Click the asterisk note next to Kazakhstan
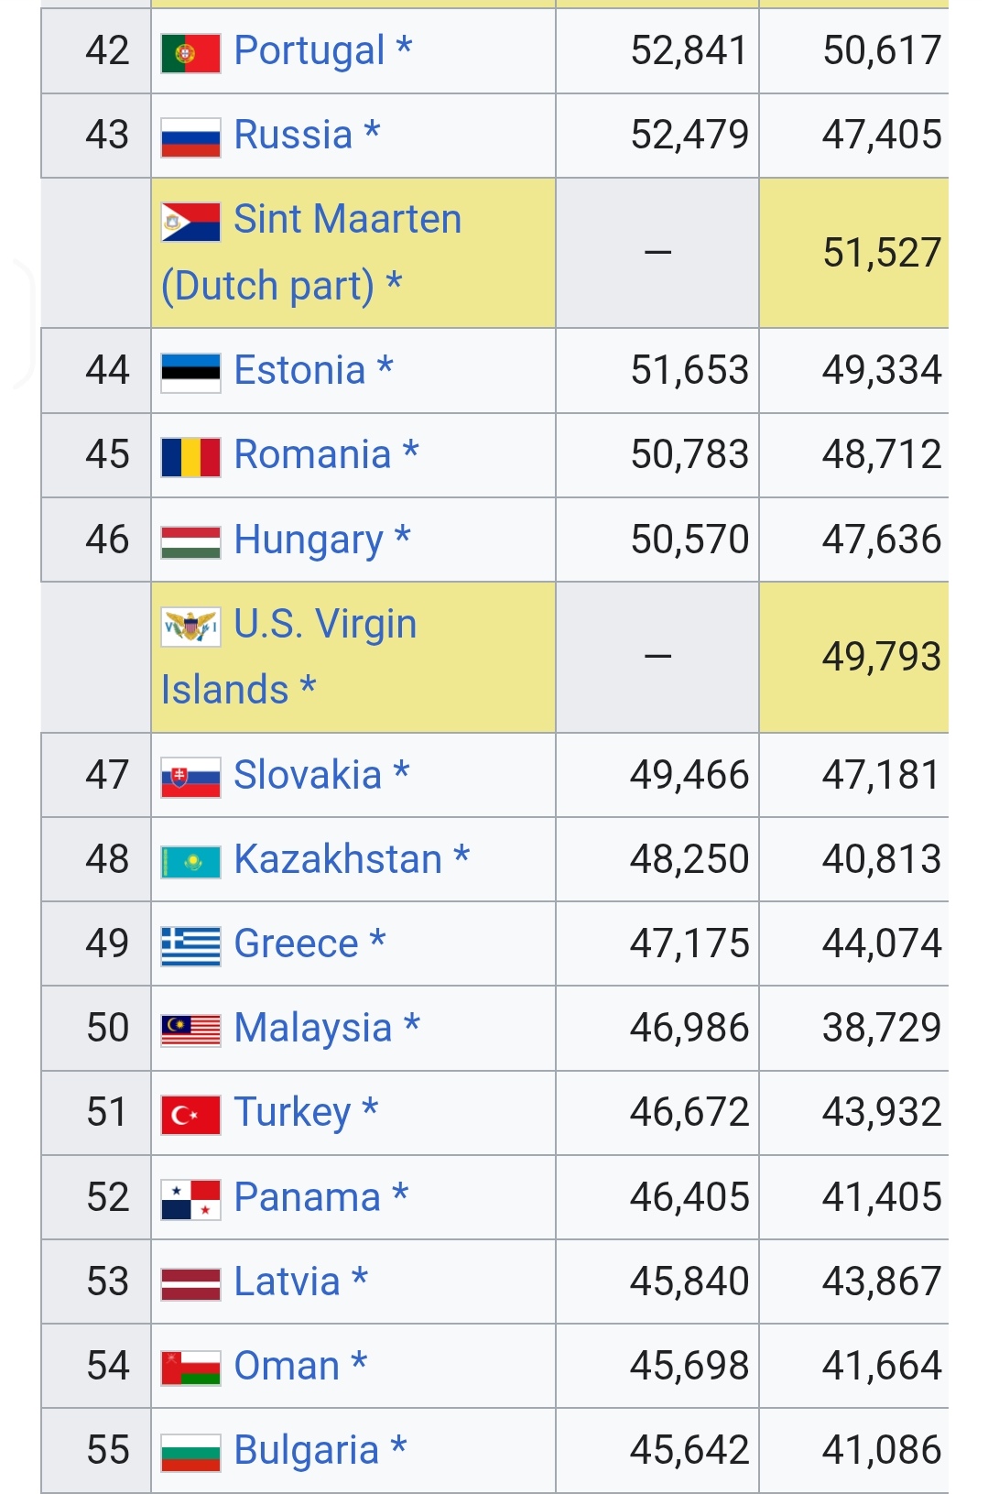 (x=461, y=857)
